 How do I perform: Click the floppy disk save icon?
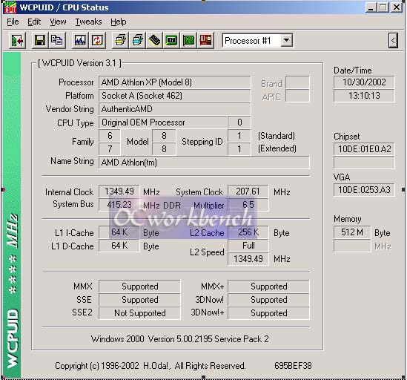pyautogui.click(x=40, y=40)
